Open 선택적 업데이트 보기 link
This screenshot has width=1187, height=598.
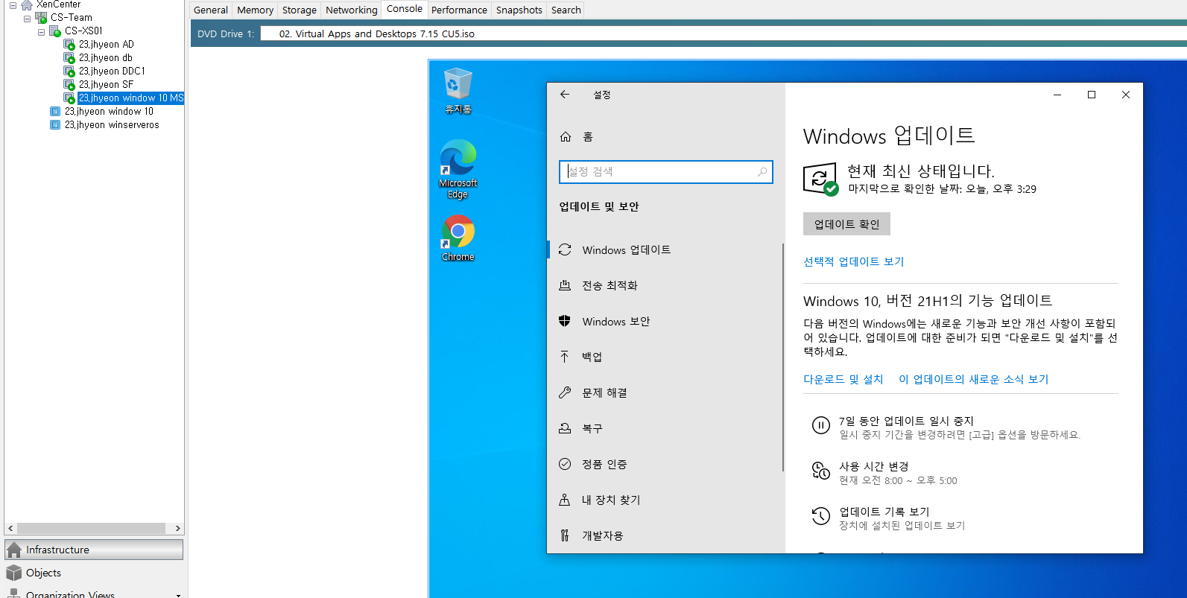[x=853, y=261]
